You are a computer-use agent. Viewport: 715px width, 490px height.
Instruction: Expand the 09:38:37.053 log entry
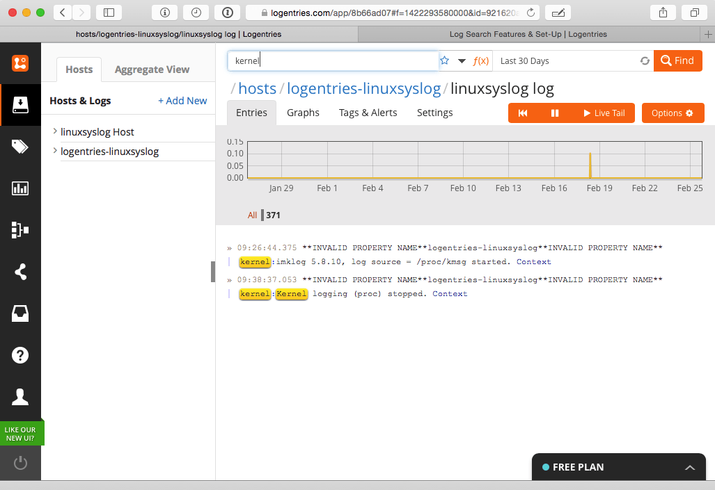coord(230,280)
